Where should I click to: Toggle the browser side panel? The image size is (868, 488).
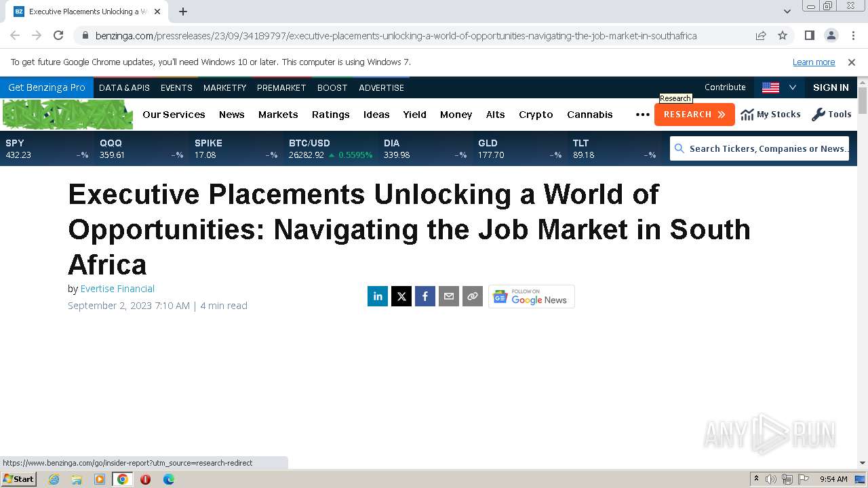click(x=810, y=35)
